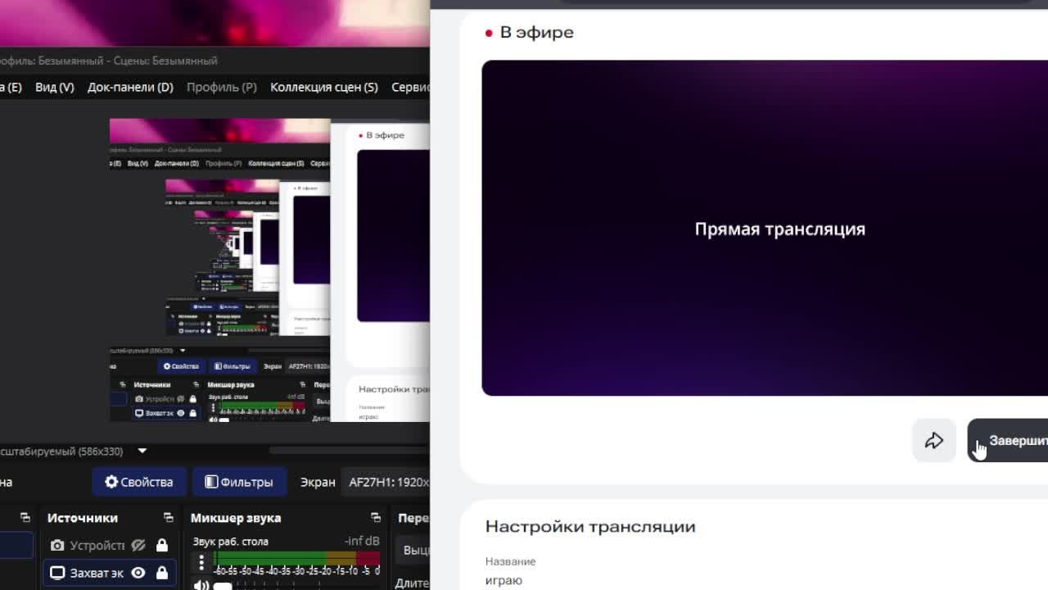Open the Профиль (P) menu in OBS
The height and width of the screenshot is (590, 1048).
pos(221,87)
